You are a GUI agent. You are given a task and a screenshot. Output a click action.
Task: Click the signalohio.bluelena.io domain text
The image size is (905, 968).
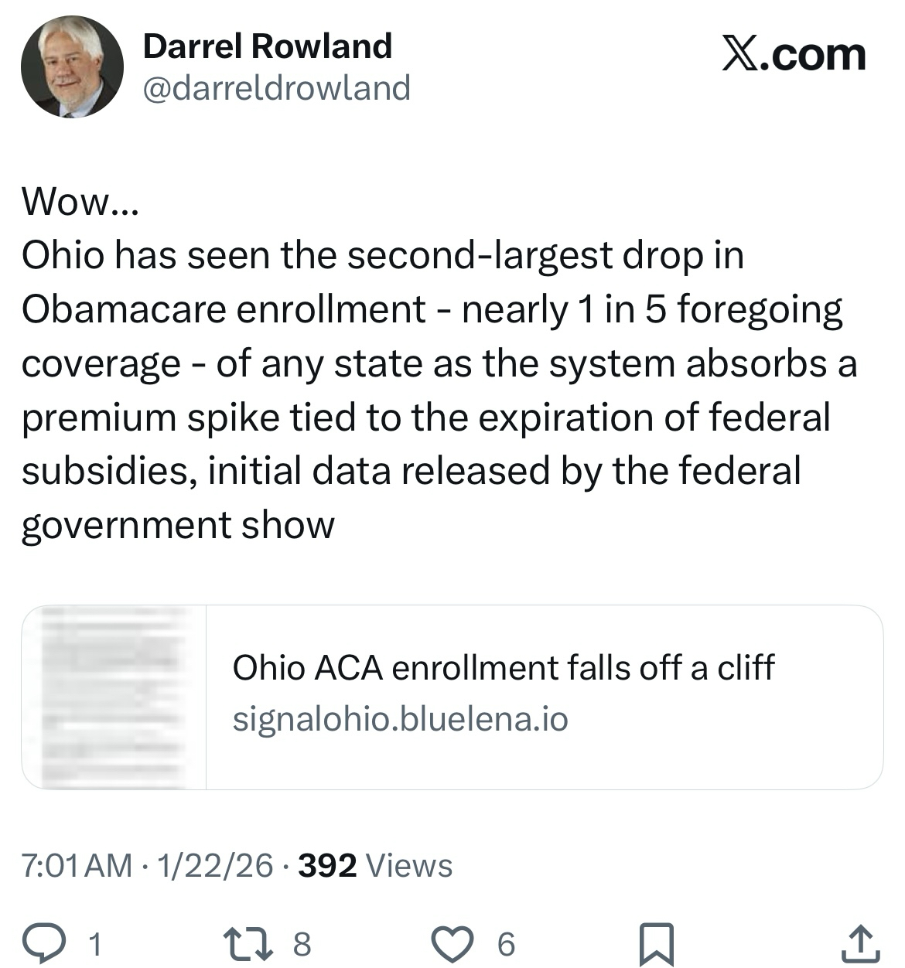point(400,719)
